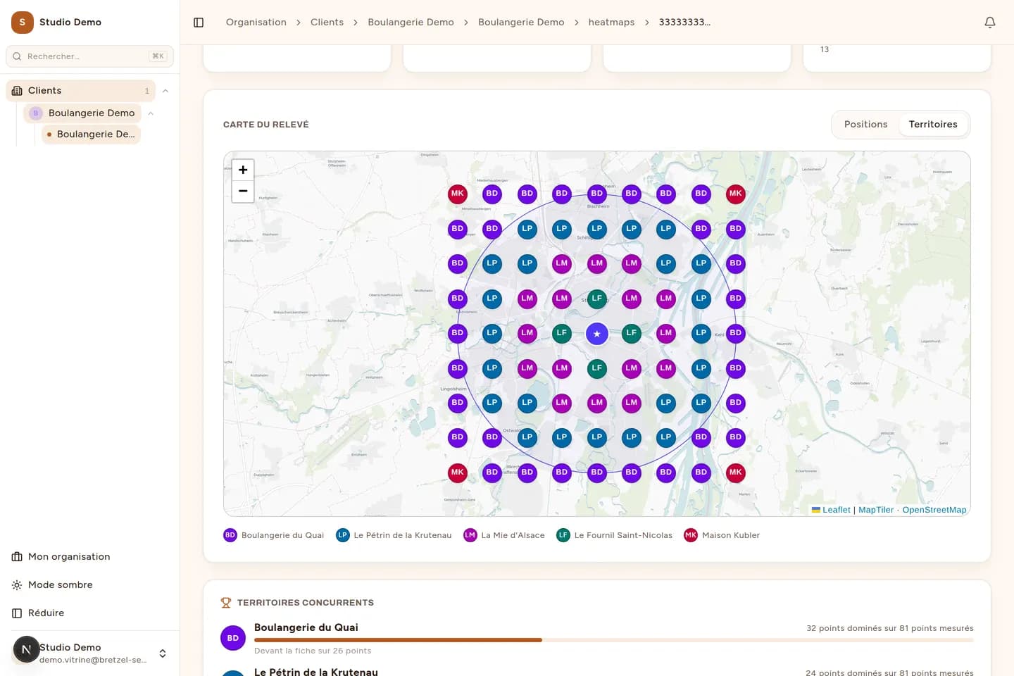This screenshot has height=676, width=1014.
Task: Click the orange S workspace logo
Action: 23,23
